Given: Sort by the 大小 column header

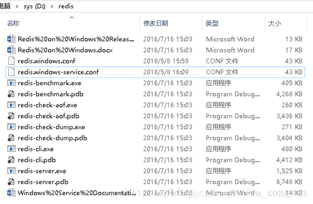Looking at the screenshot, I should click(x=275, y=23).
